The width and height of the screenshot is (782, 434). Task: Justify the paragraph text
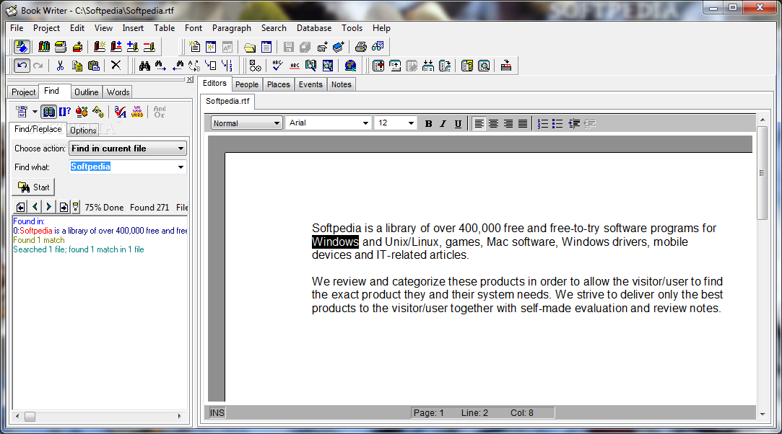tap(523, 123)
